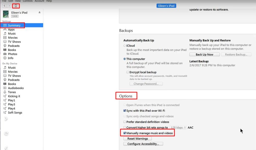Open Movies icon under On My Device
Image resolution: width=256 pixels, height=150 pixels.
pos(5,72)
